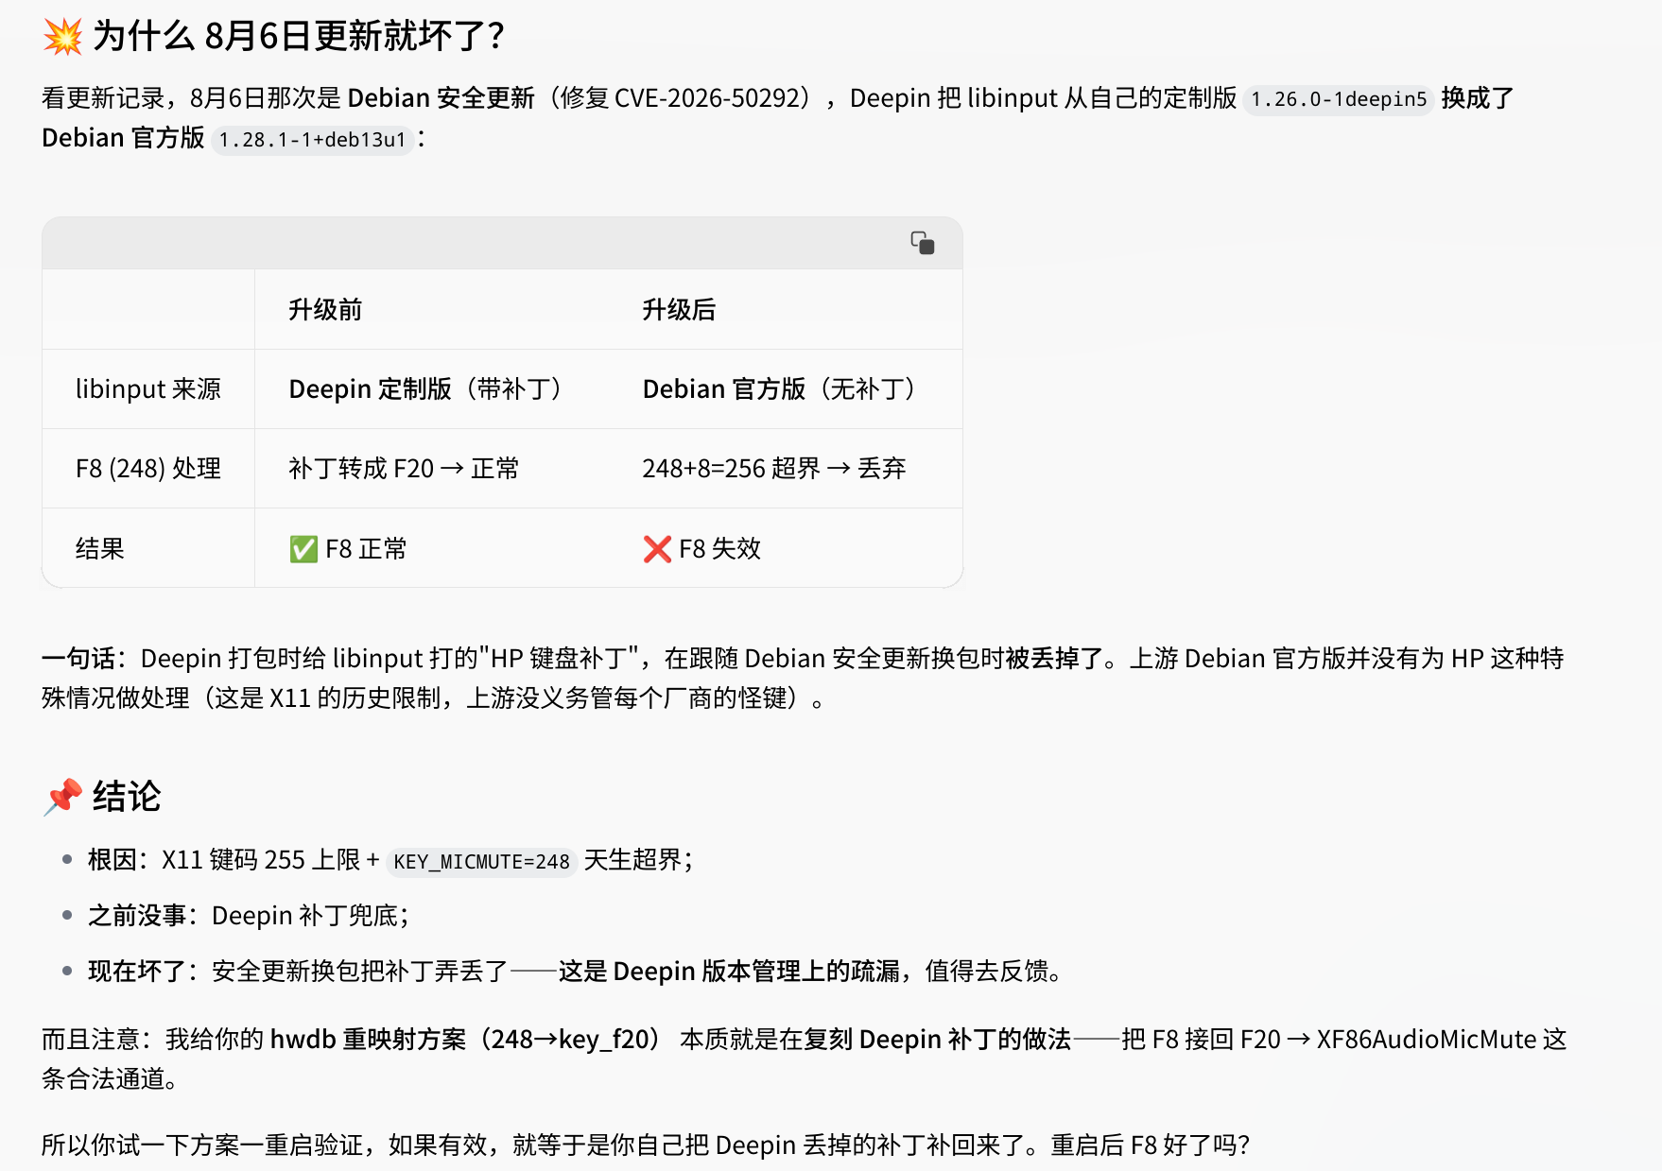Click the 248+8=256 超界 → 丢弃 cell

pos(774,469)
